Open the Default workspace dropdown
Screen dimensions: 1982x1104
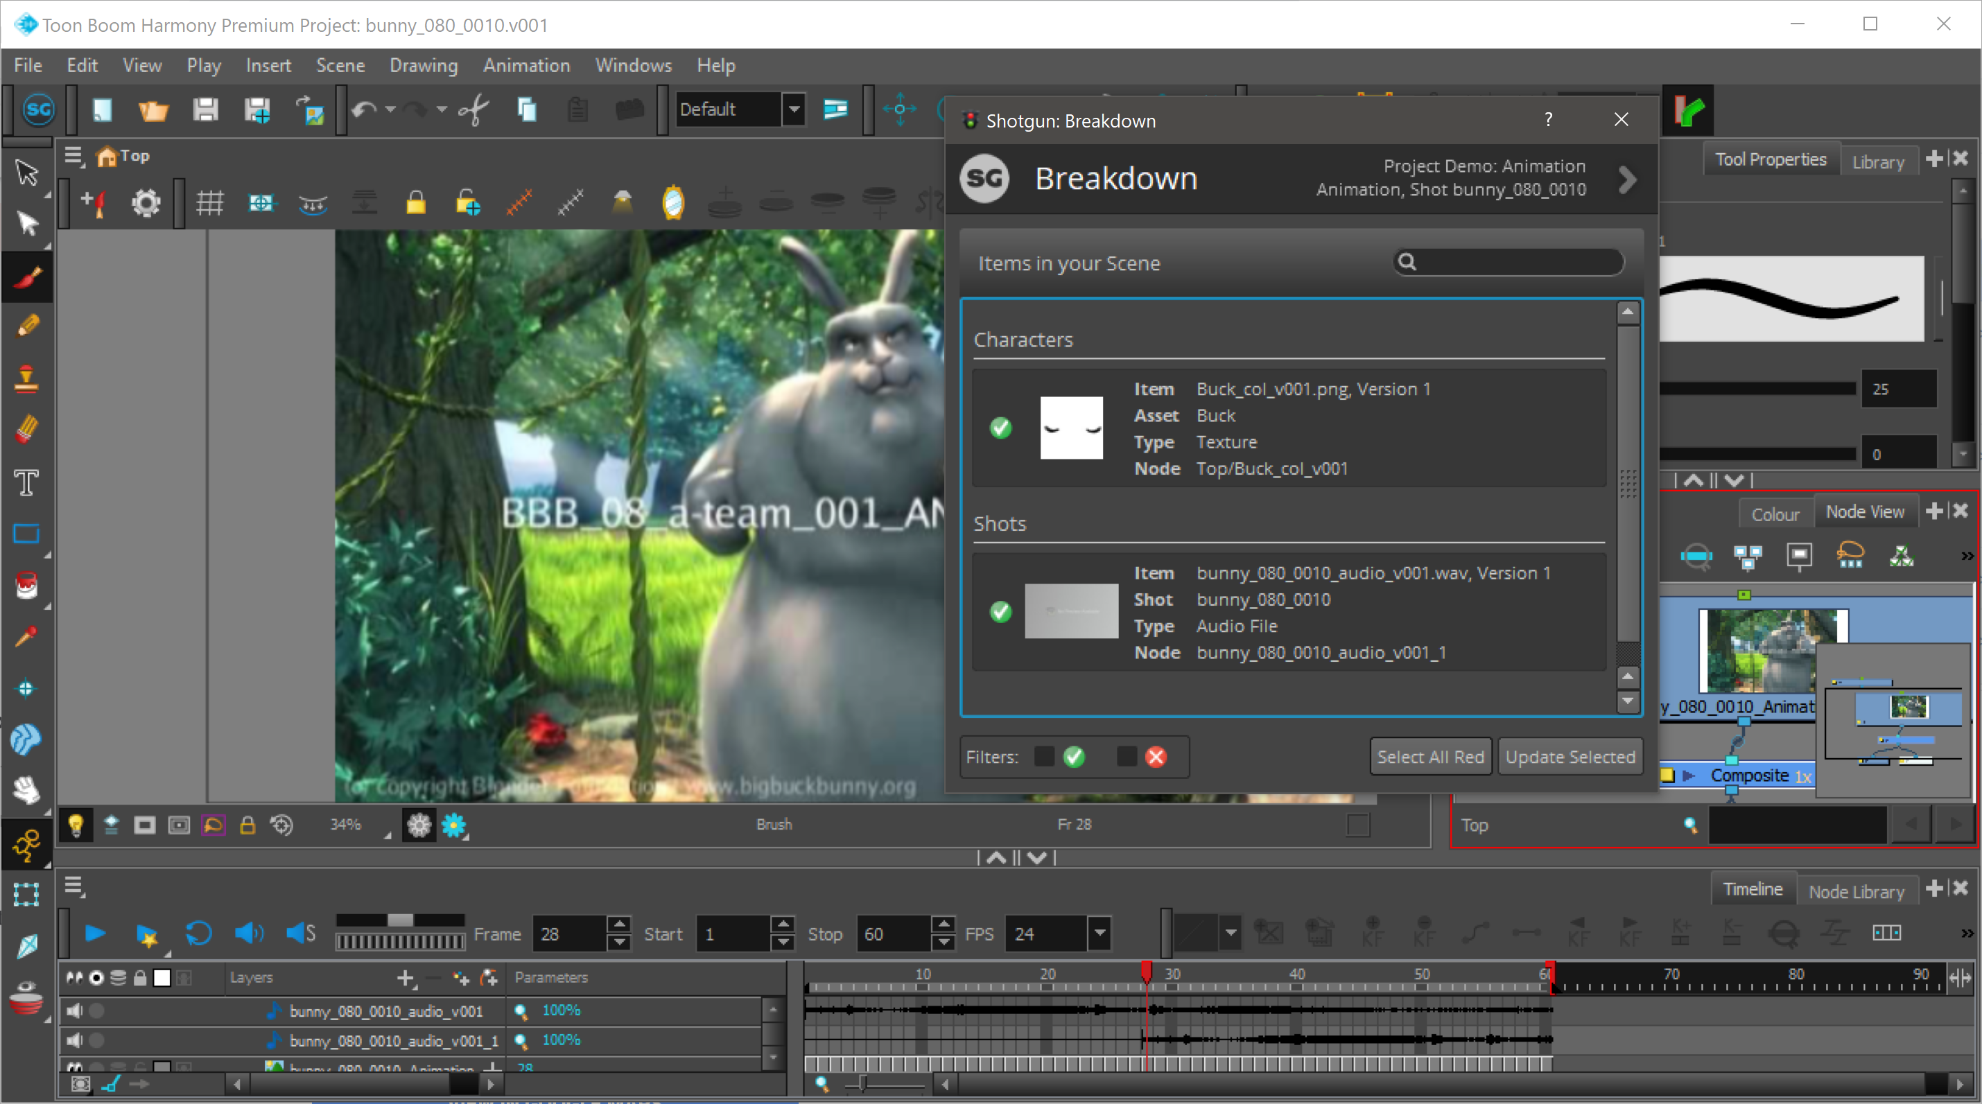(794, 110)
